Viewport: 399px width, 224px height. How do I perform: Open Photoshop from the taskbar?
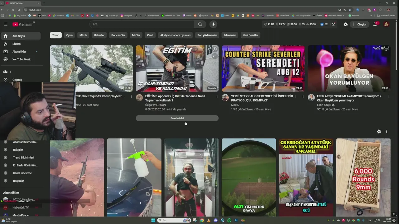pyautogui.click(x=236, y=220)
